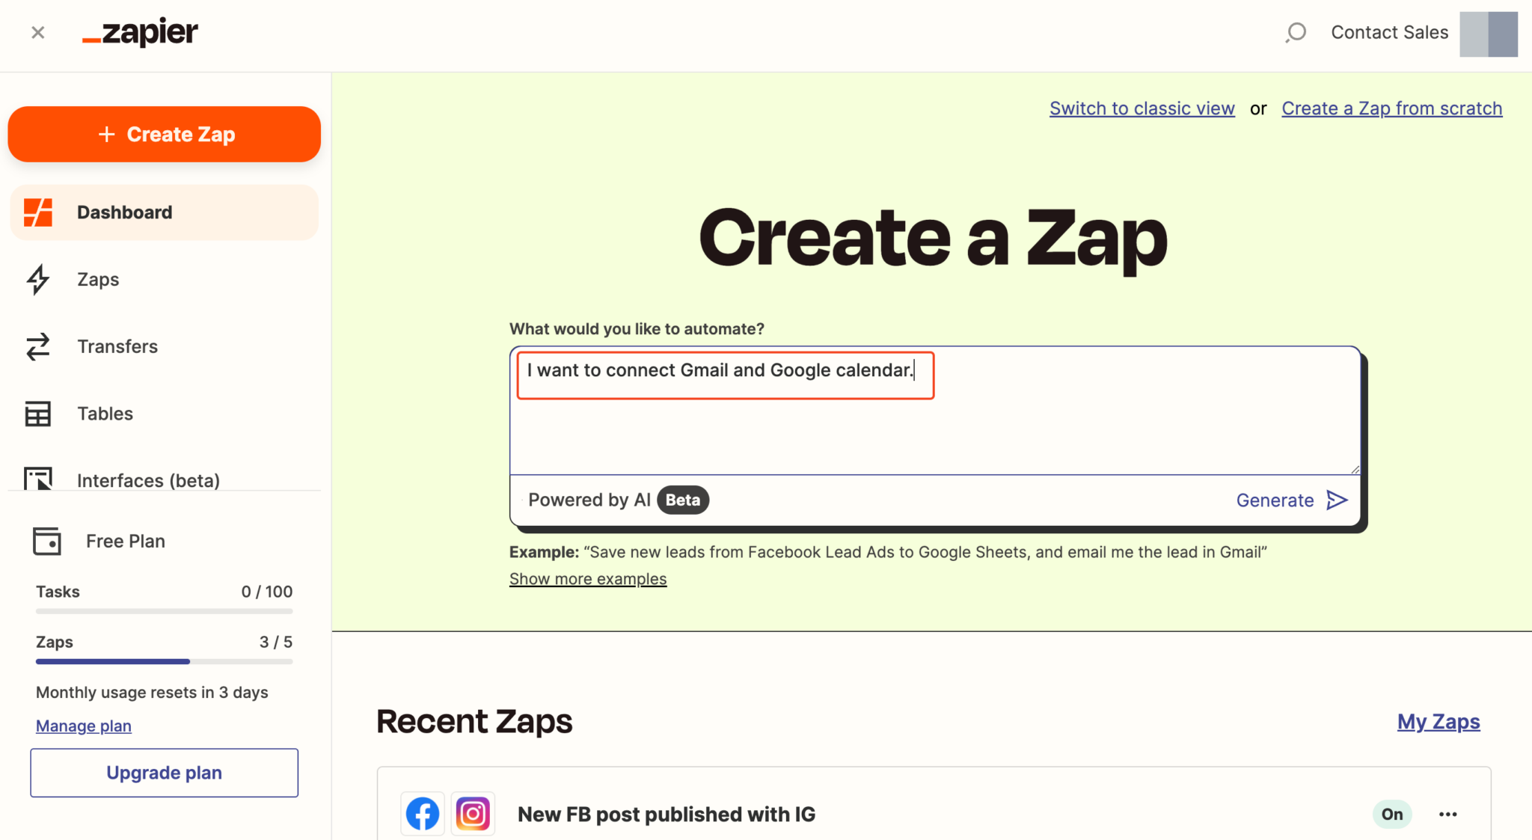Screen dimensions: 1532x840
Task: Open Contact Sales
Action: click(1389, 32)
